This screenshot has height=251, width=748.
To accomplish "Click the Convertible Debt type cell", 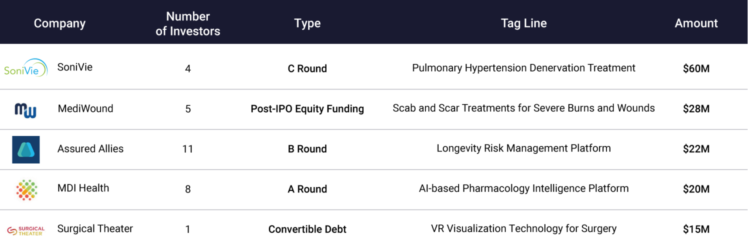I will click(307, 229).
